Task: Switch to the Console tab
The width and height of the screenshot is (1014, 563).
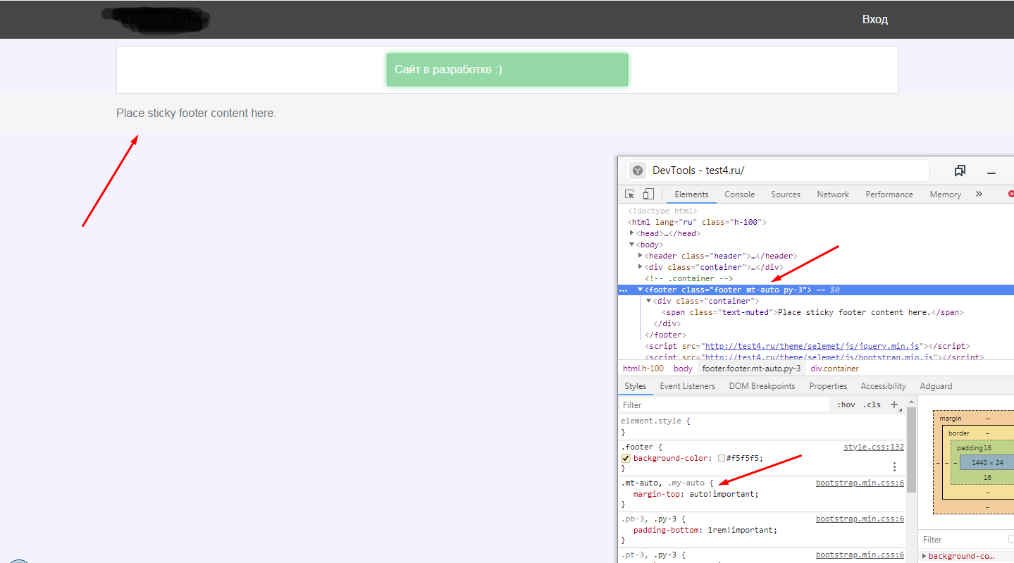Action: (739, 194)
